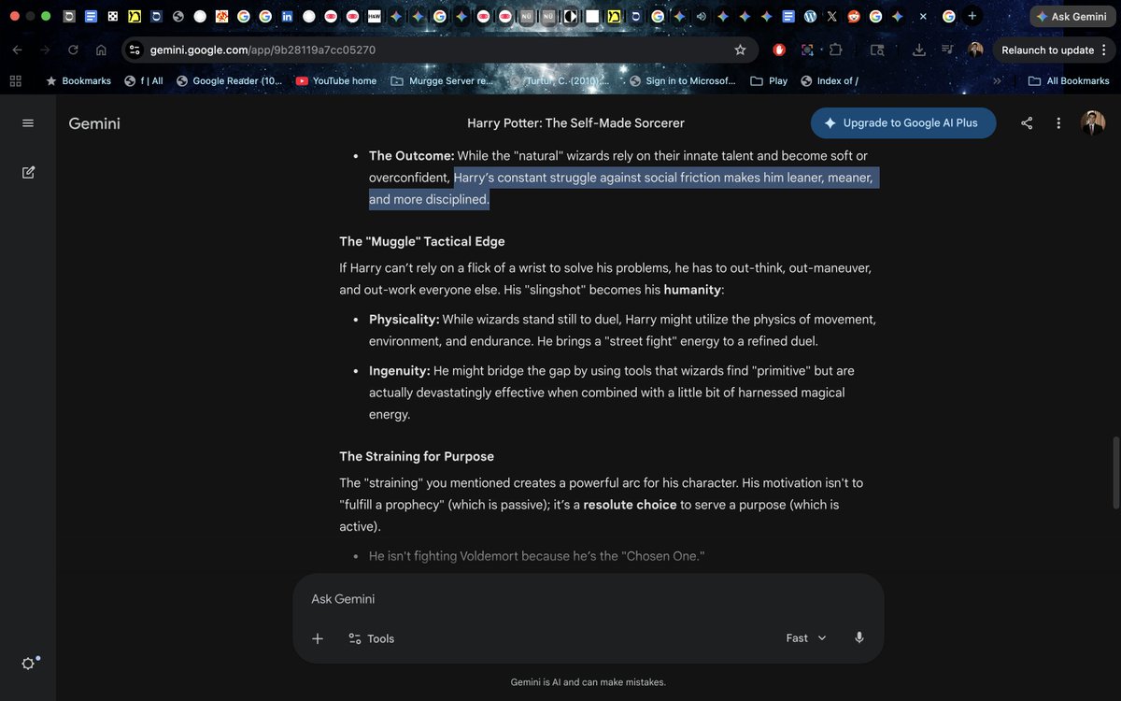
Task: Open the Tools menu in prompt box
Action: 371,638
